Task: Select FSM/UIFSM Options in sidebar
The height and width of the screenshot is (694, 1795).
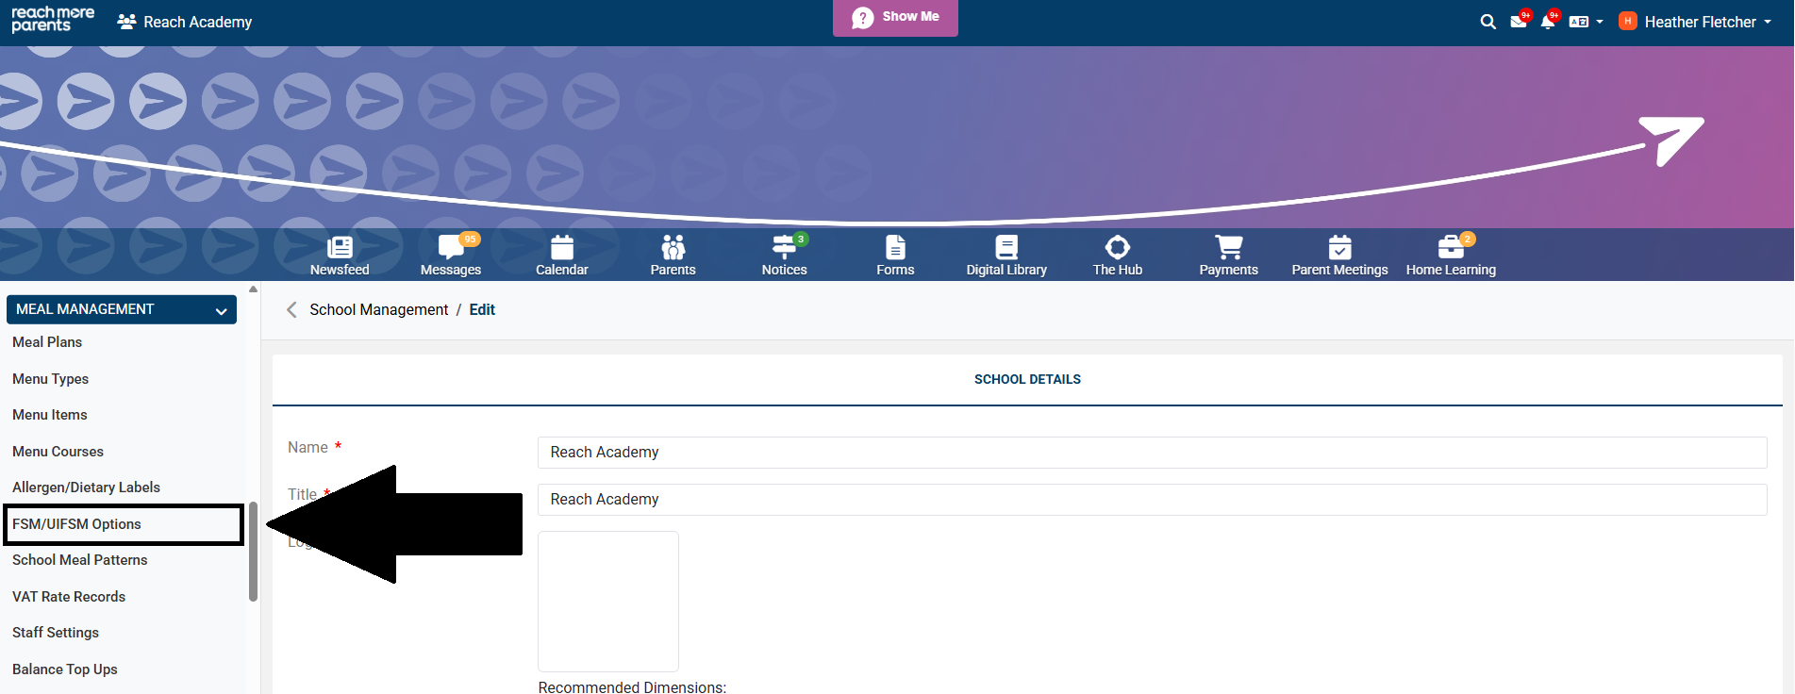Action: (x=76, y=524)
